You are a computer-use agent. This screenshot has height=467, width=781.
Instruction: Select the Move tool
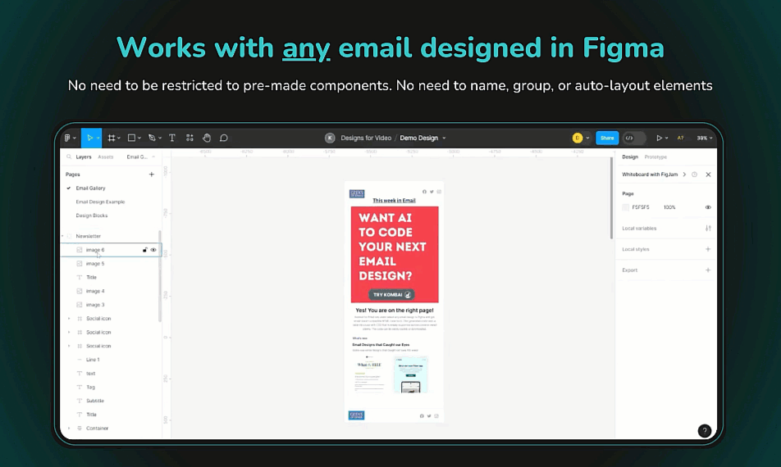89,138
